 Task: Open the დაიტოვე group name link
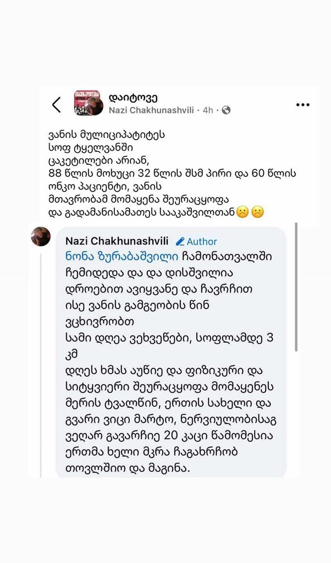(133, 97)
